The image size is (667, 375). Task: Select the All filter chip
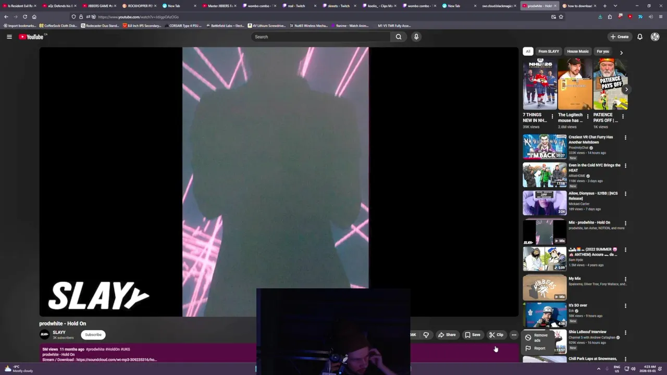tap(528, 52)
